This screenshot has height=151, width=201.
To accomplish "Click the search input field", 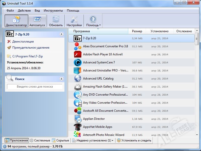I will click(35, 87).
